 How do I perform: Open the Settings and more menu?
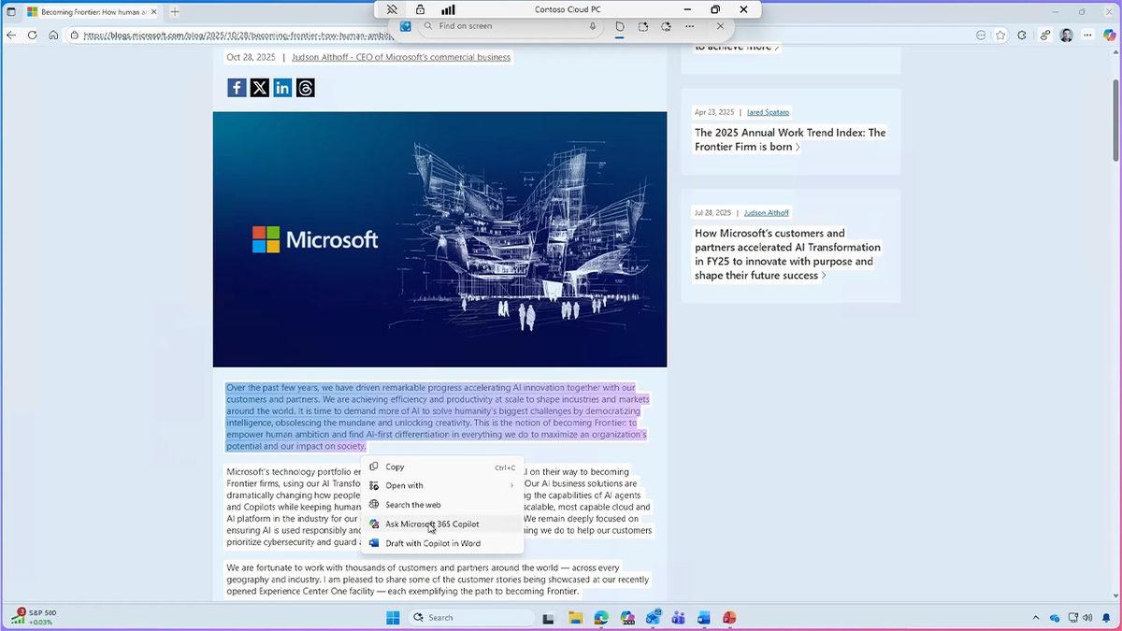coord(1087,35)
